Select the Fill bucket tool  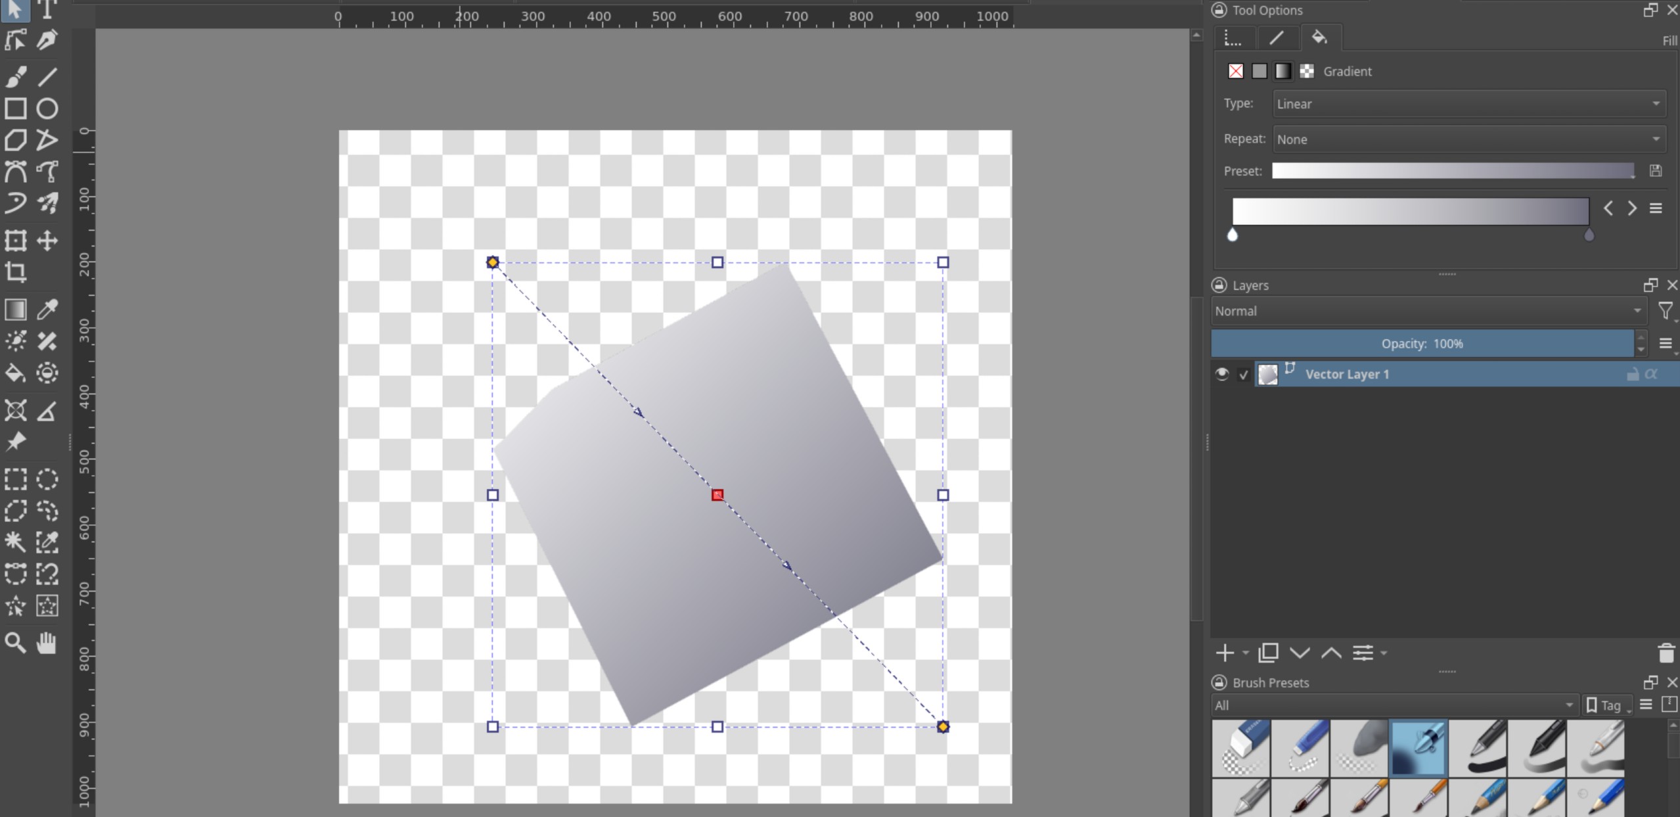(x=16, y=373)
